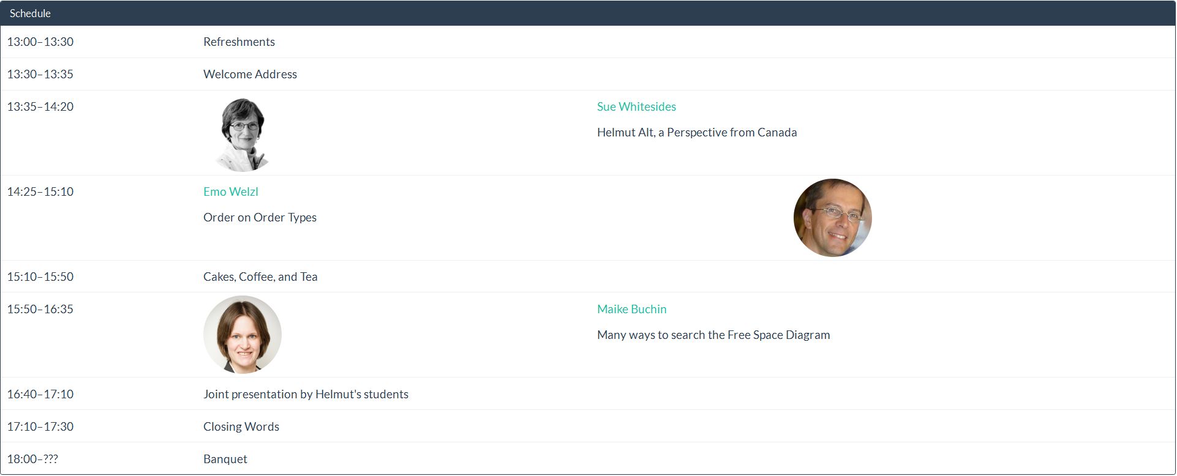Screen dimensions: 1177x476
Task: Click the "Cakes, Coffee, and Tea" entry
Action: click(260, 277)
